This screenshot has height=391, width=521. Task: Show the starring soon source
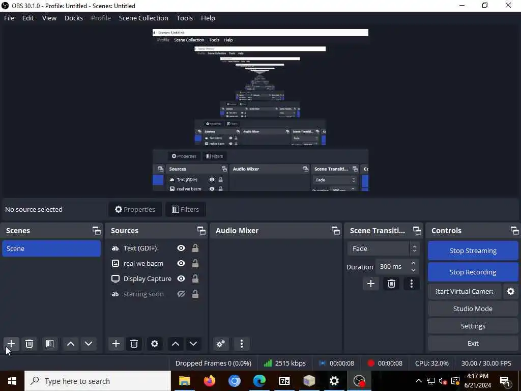coord(181,294)
